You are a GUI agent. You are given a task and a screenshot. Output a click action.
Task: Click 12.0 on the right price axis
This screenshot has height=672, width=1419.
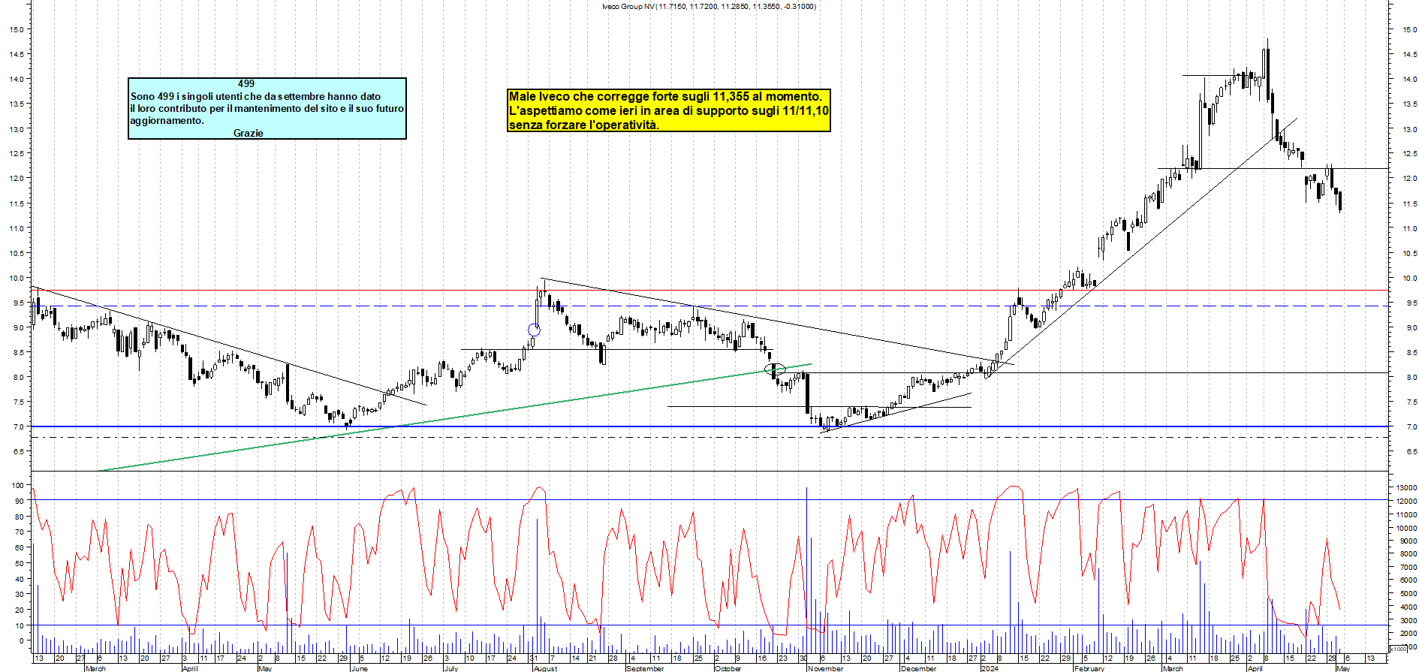[x=1409, y=179]
